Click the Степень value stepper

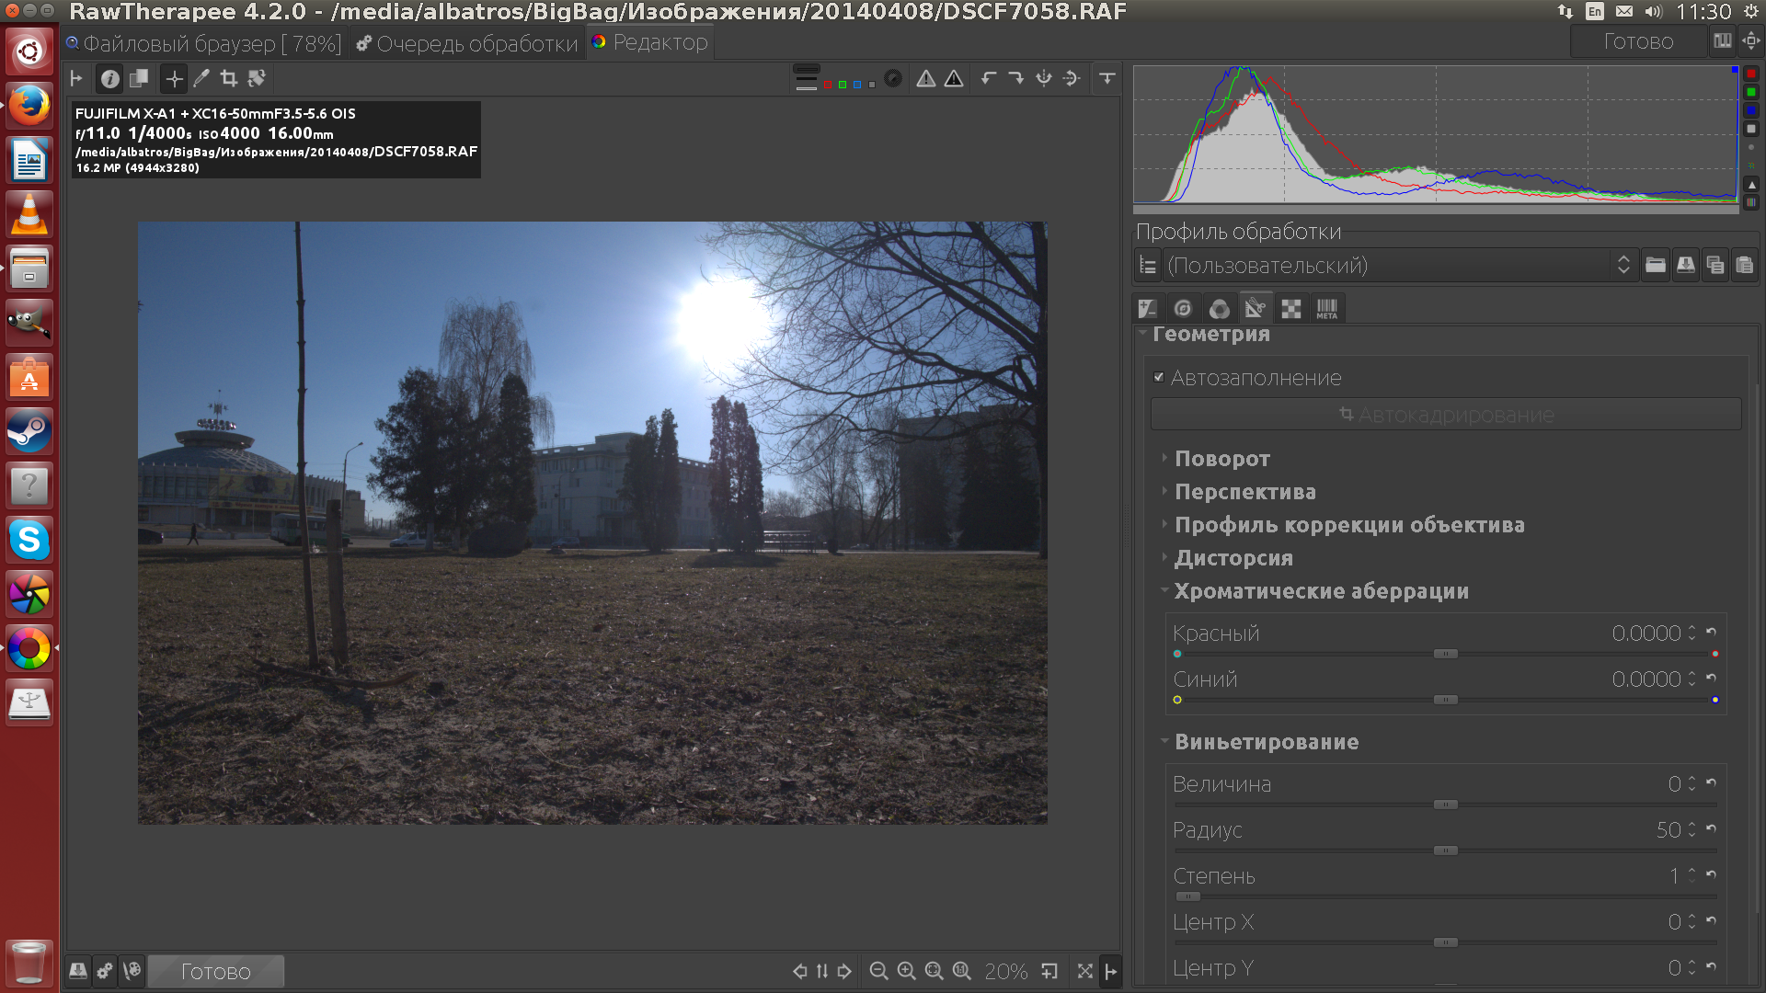[1691, 875]
